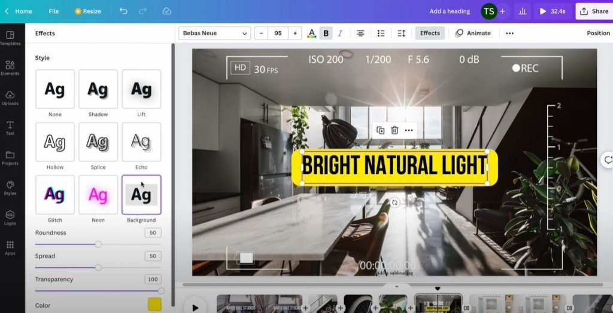This screenshot has width=613, height=313.
Task: Open the Templates sidebar panel
Action: [10, 38]
